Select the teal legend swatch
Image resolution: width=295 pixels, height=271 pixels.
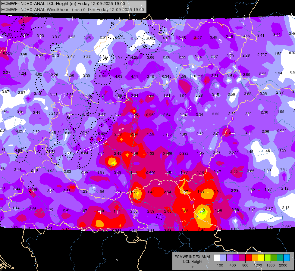(280, 257)
